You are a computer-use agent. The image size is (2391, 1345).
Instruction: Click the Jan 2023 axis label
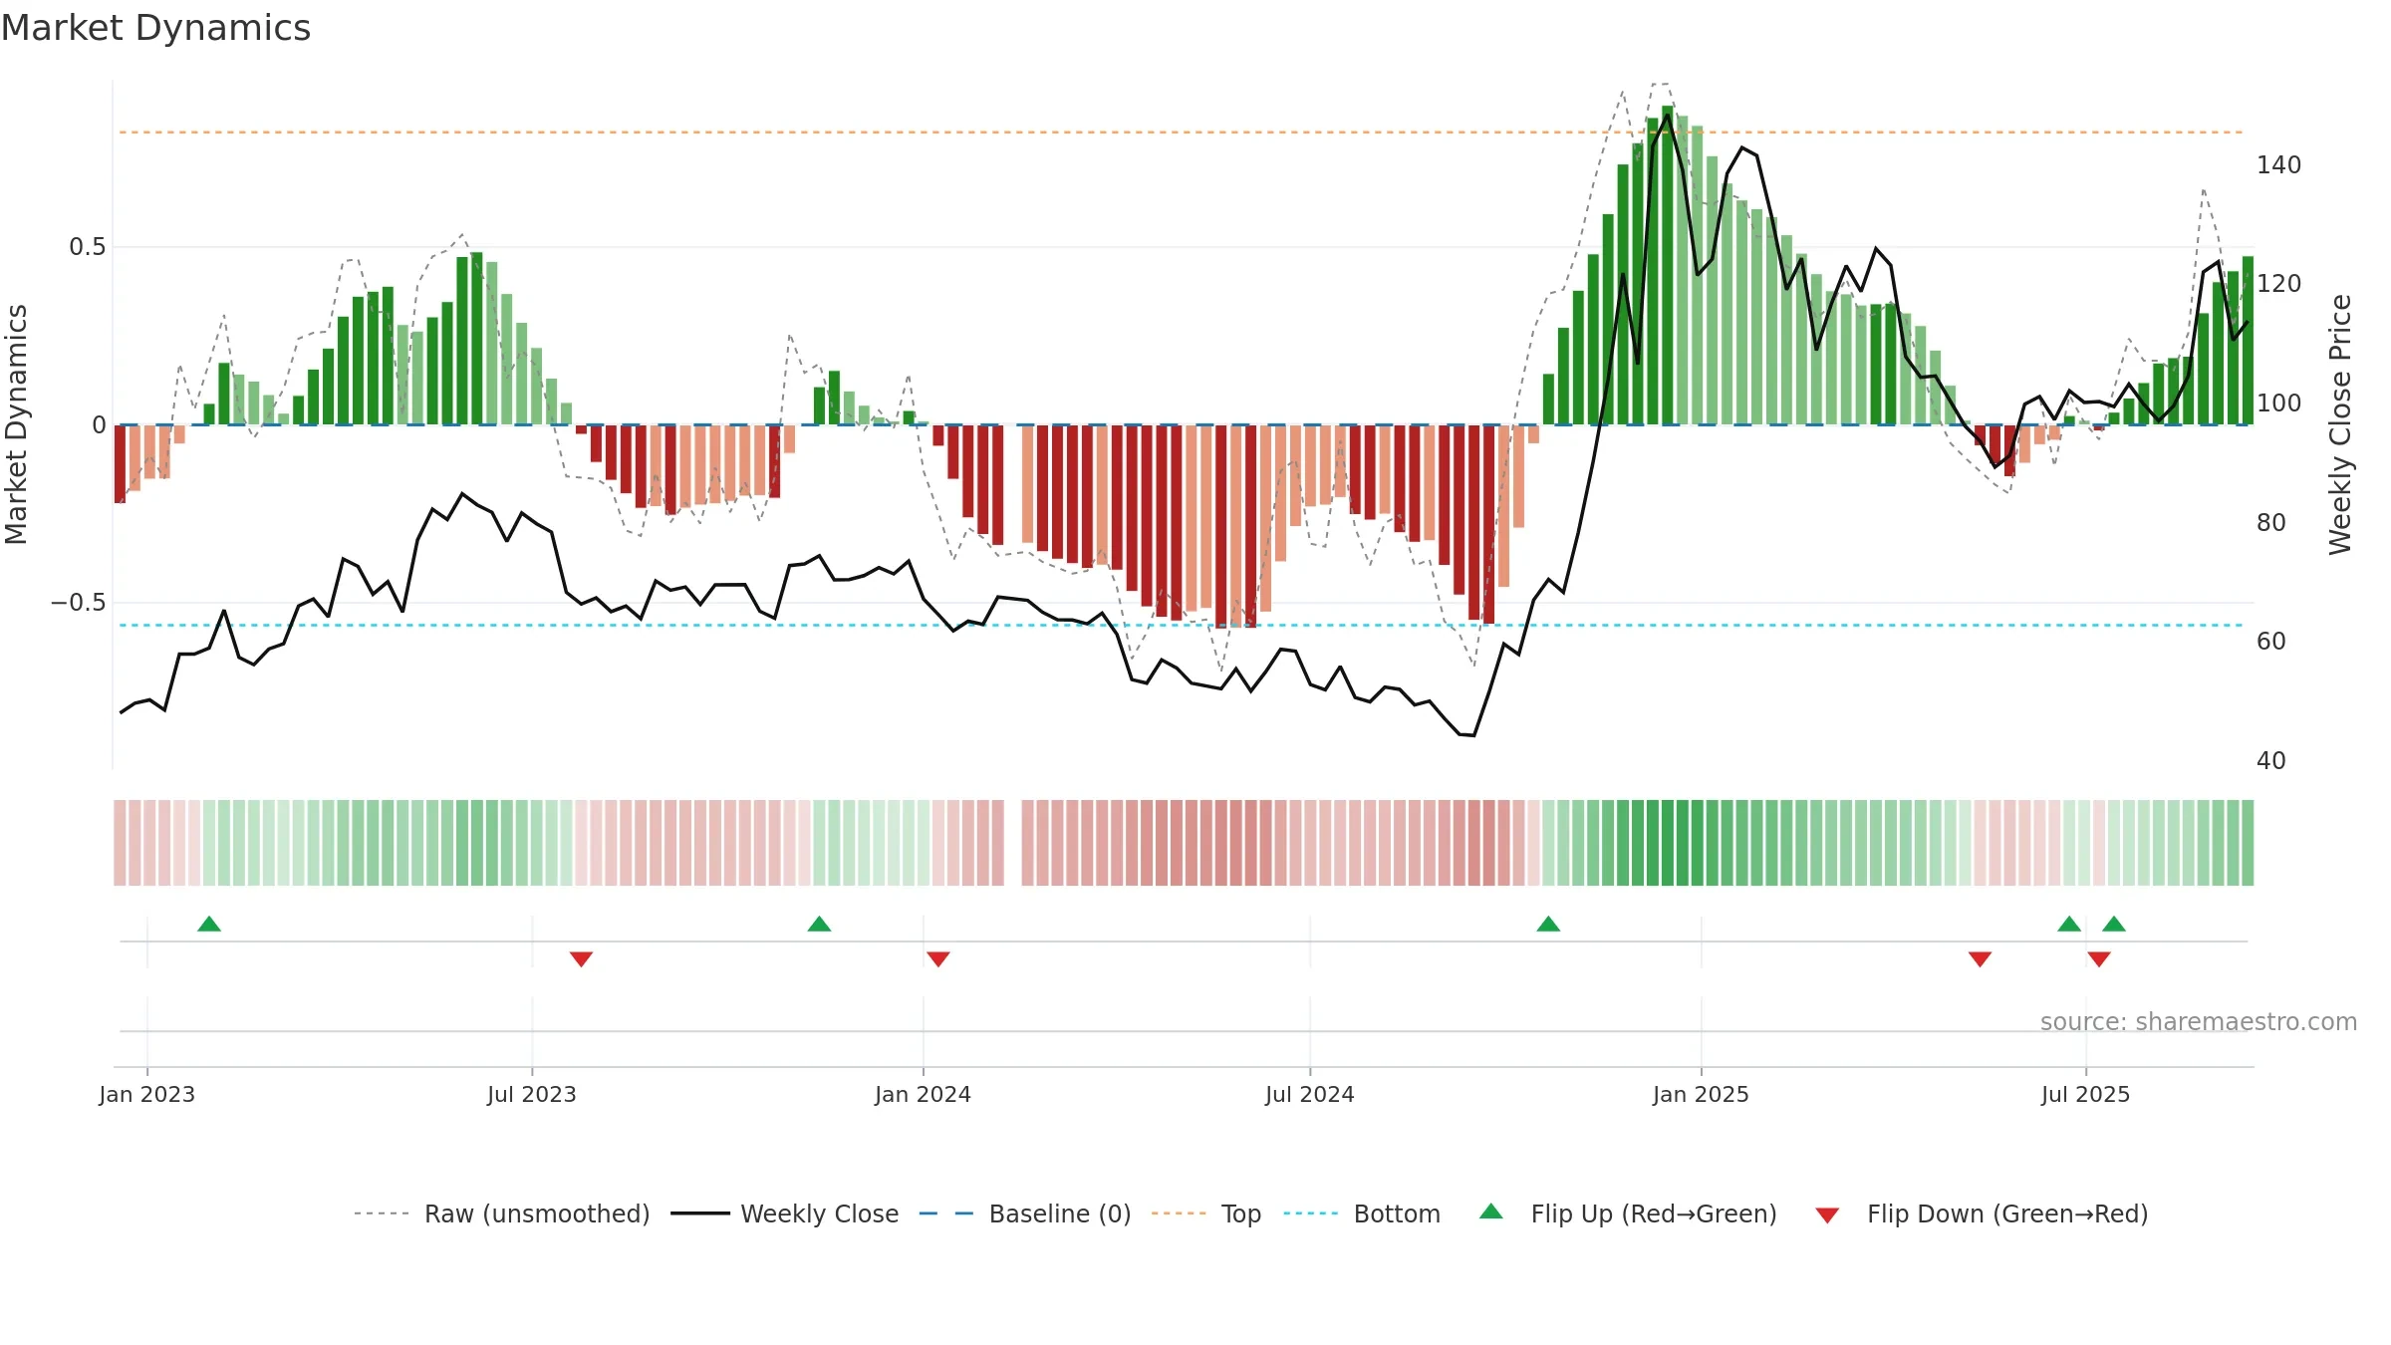click(x=147, y=1094)
